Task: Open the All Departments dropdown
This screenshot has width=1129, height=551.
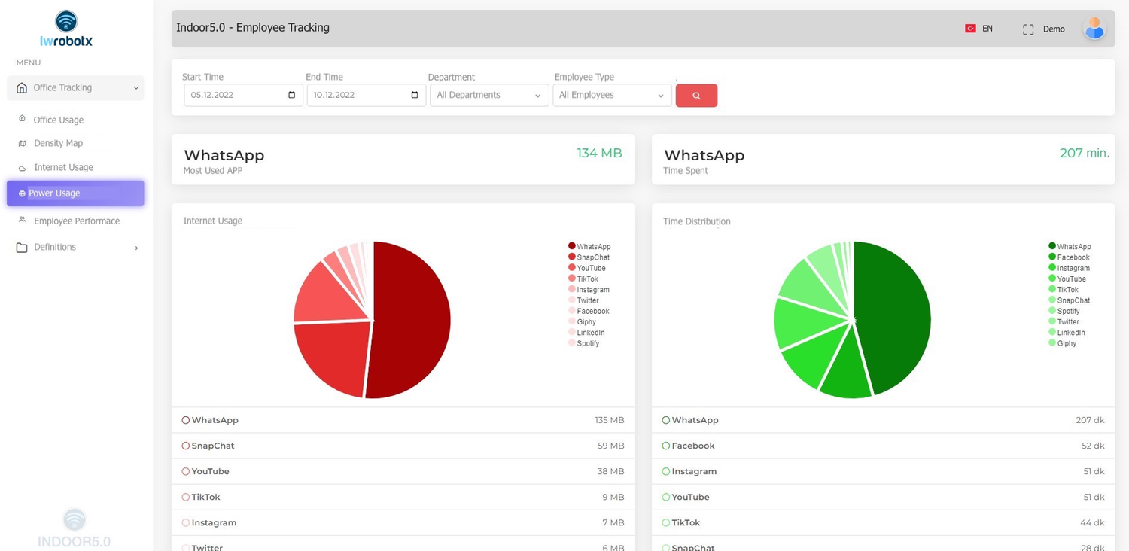Action: click(x=488, y=95)
